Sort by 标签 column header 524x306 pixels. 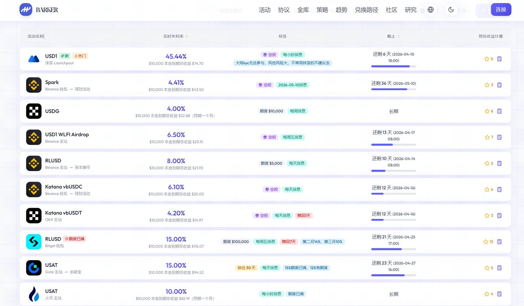coord(283,36)
